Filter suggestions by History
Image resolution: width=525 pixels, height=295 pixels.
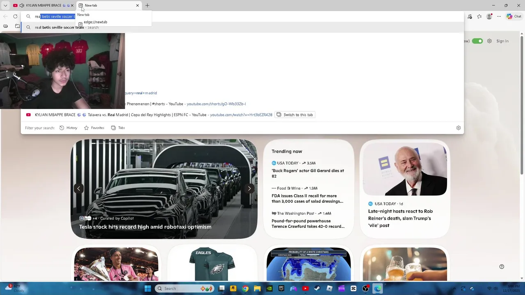[x=68, y=128]
